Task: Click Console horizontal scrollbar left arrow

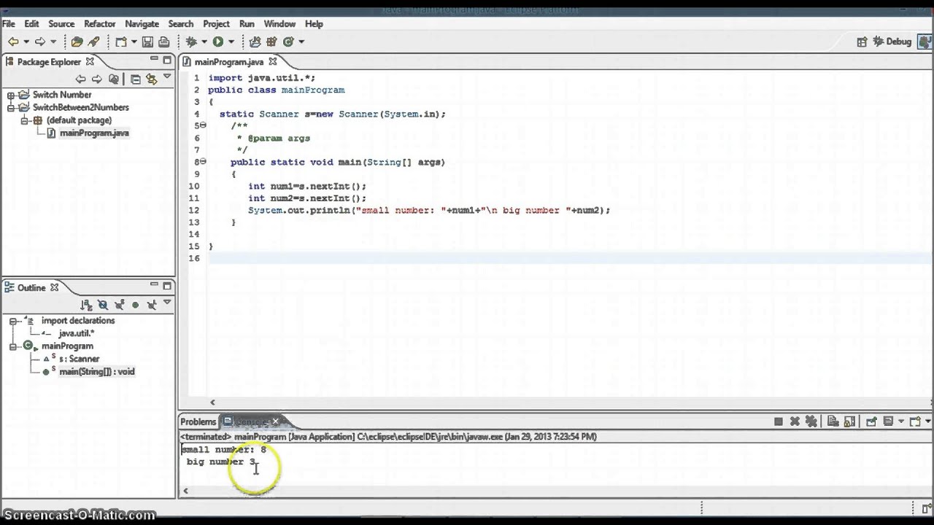Action: coord(185,491)
